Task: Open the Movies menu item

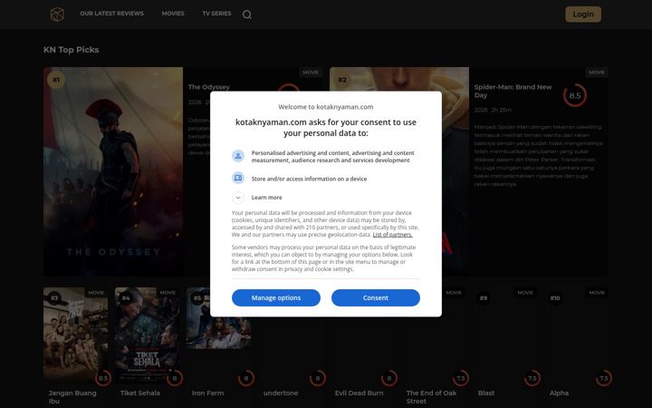Action: pyautogui.click(x=173, y=14)
